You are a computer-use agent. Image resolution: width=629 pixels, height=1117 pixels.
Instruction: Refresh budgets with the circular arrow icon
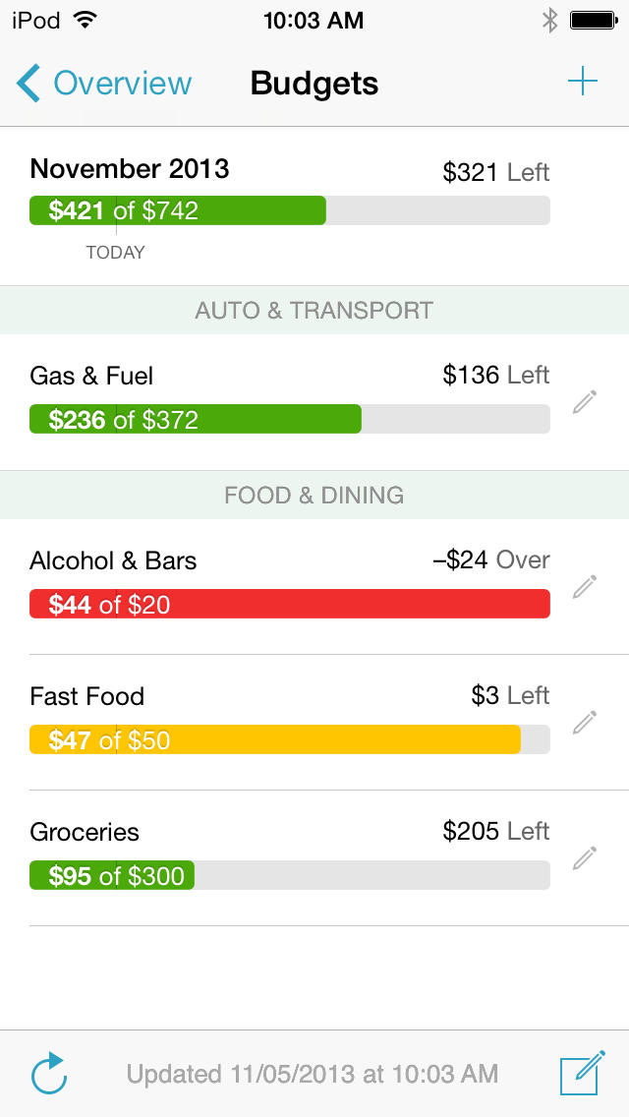coord(49,1074)
